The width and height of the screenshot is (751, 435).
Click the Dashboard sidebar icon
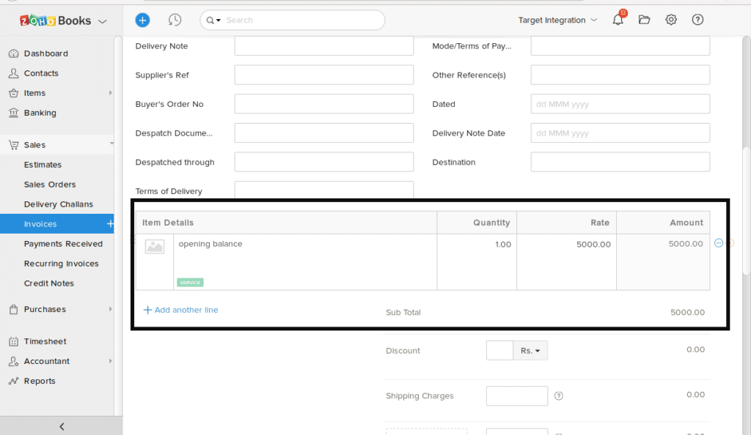point(13,53)
